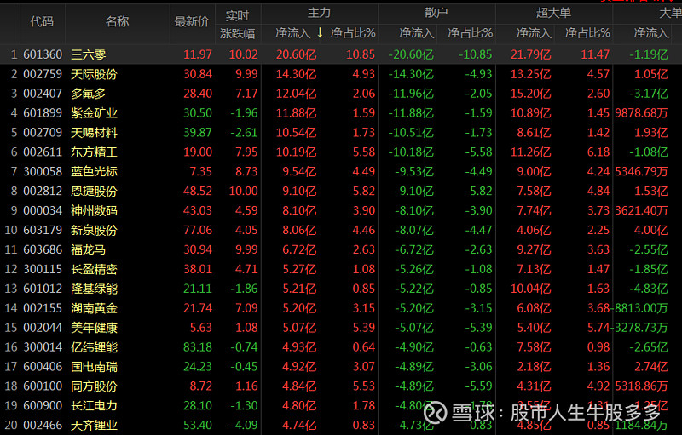Click main net inflow 20.60亿

296,54
